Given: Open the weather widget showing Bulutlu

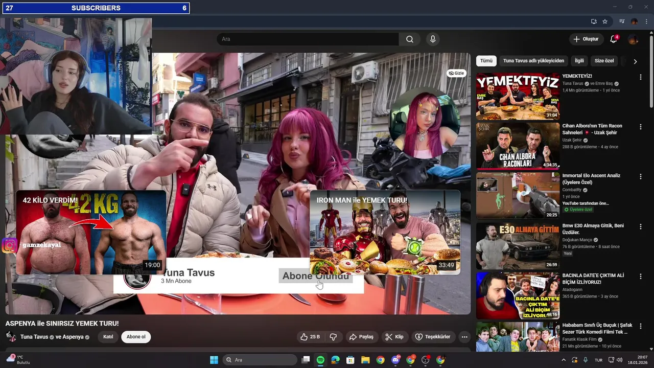Looking at the screenshot, I should [18, 360].
